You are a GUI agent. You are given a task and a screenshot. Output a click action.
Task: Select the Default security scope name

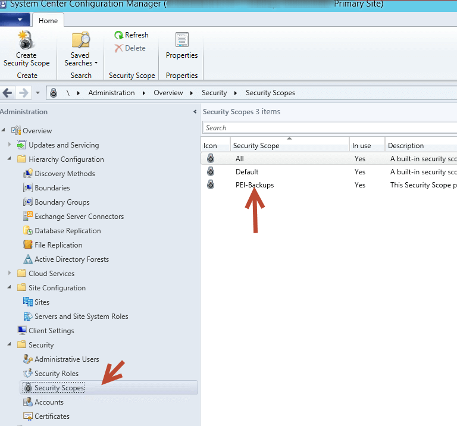click(247, 171)
